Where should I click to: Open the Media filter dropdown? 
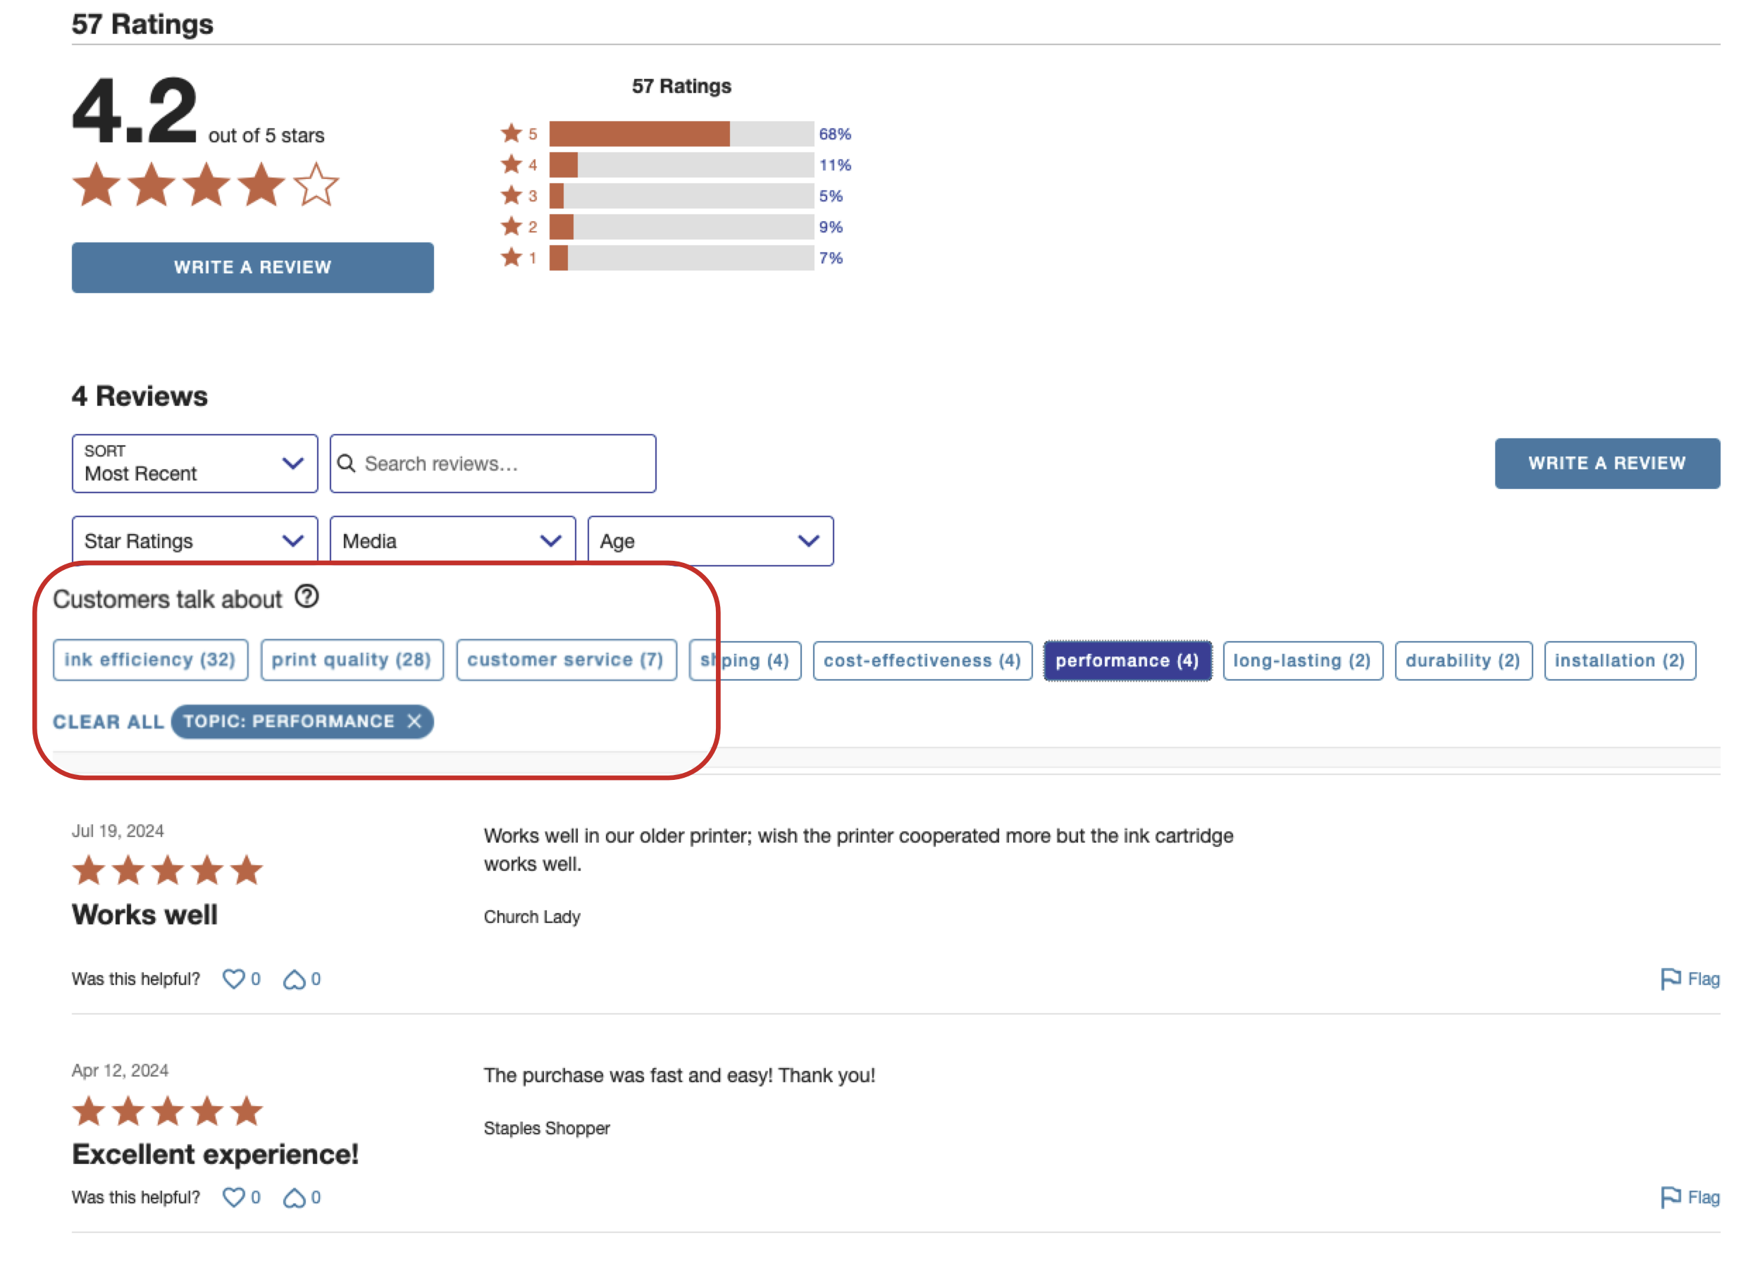[452, 541]
